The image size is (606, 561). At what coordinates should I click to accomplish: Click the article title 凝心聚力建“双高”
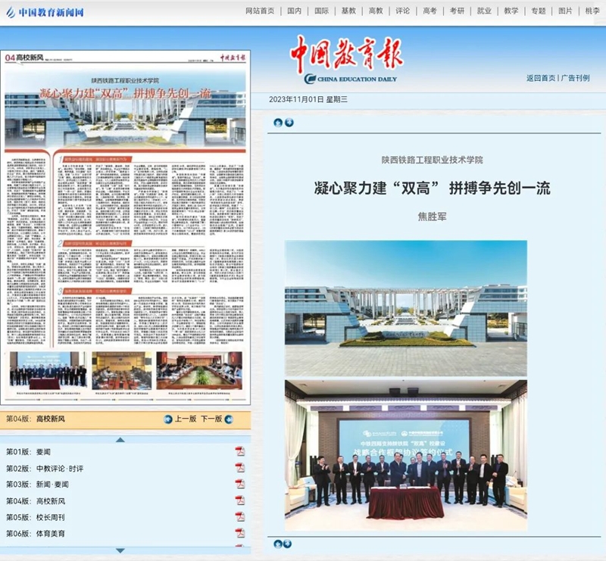click(x=432, y=189)
